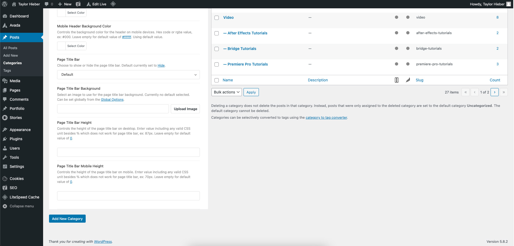Click Apply next to Bulk actions
The image size is (514, 246).
pyautogui.click(x=251, y=92)
